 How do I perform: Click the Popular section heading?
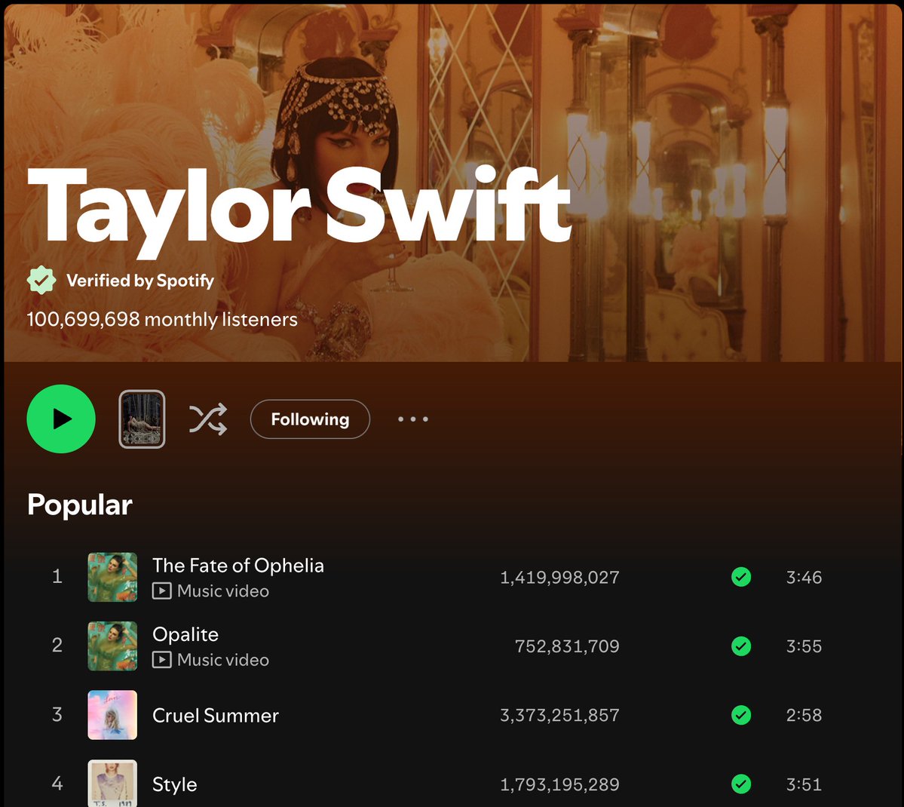(80, 505)
